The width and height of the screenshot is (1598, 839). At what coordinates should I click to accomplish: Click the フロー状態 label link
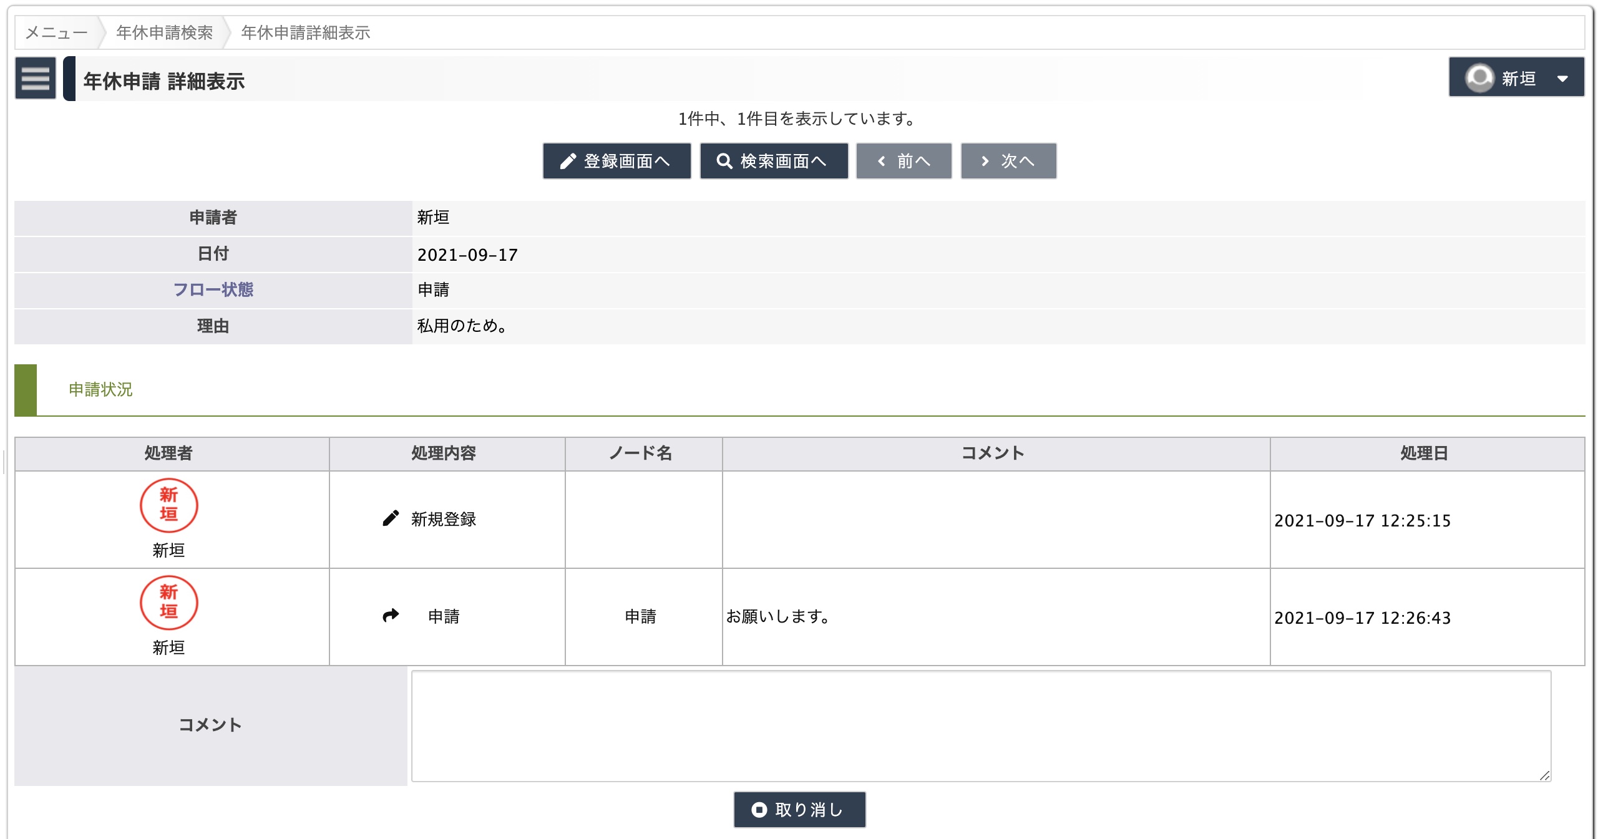pyautogui.click(x=213, y=289)
